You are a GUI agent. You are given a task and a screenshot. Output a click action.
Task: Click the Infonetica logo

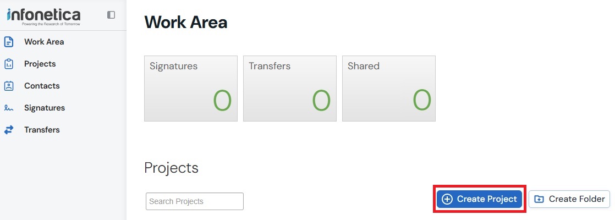[43, 15]
